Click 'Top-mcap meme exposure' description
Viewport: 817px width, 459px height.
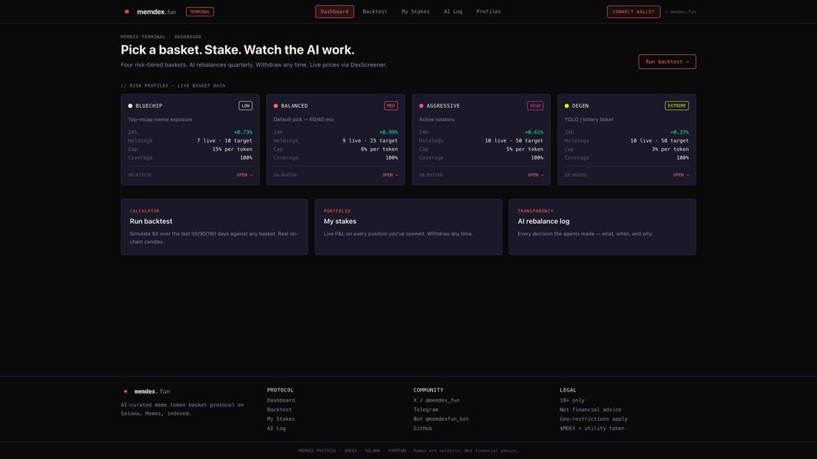[160, 120]
